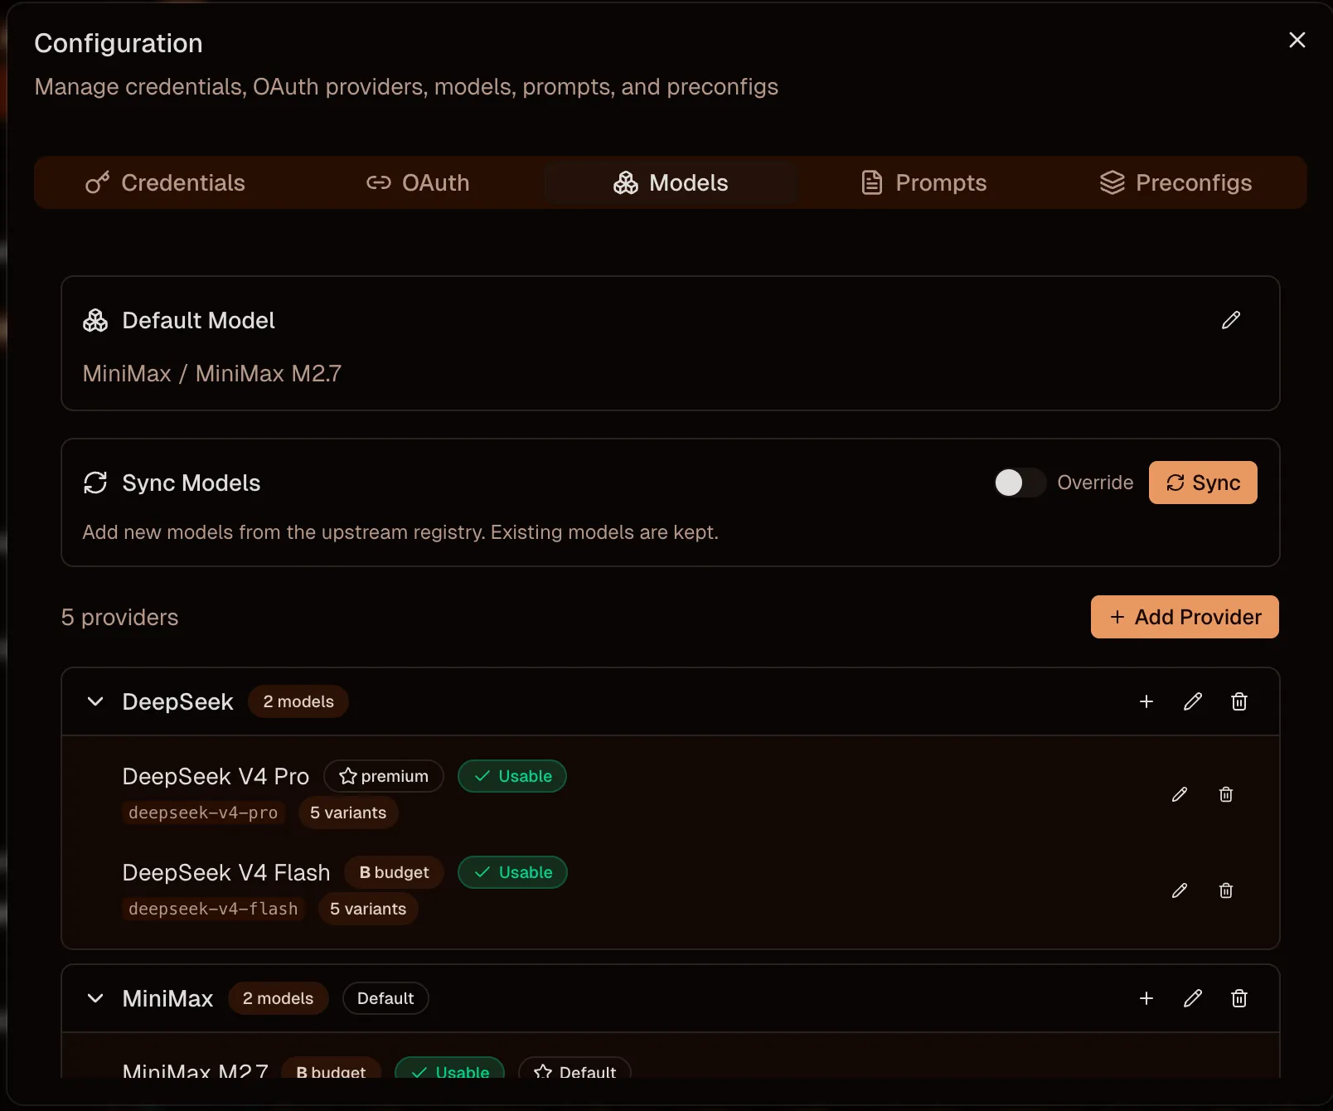Viewport: 1333px width, 1111px height.
Task: Click the '2 models' badge next to DeepSeek
Action: 298,701
